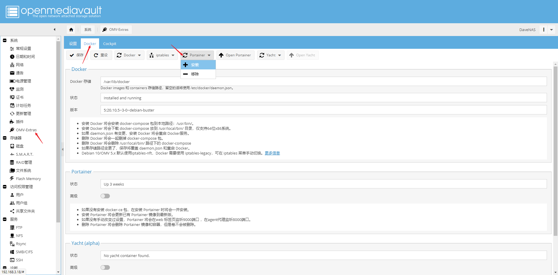
Task: Open the OMV-Extras plug icon in sidebar
Action: (x=12, y=130)
